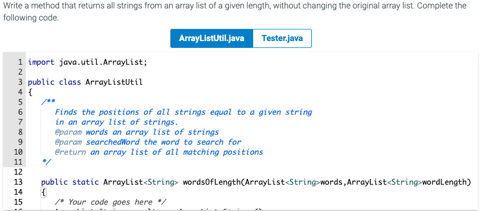Screen dimensions: 481x211
Task: Click line number 1 in gutter
Action: (20, 63)
